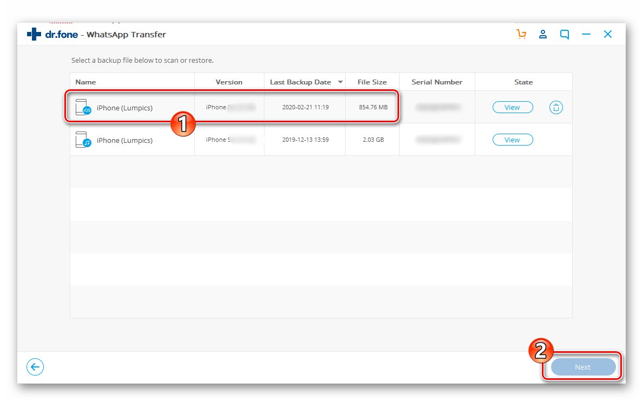The image size is (643, 401).
Task: Click the Version column header
Action: click(x=229, y=82)
